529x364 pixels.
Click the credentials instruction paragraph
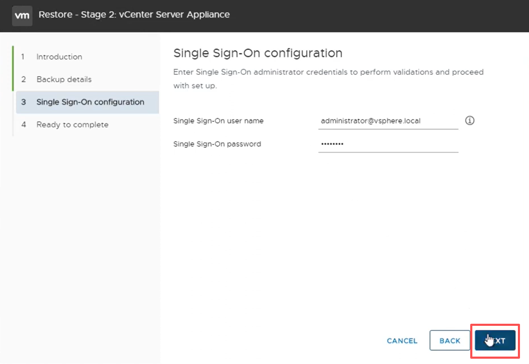pos(328,78)
